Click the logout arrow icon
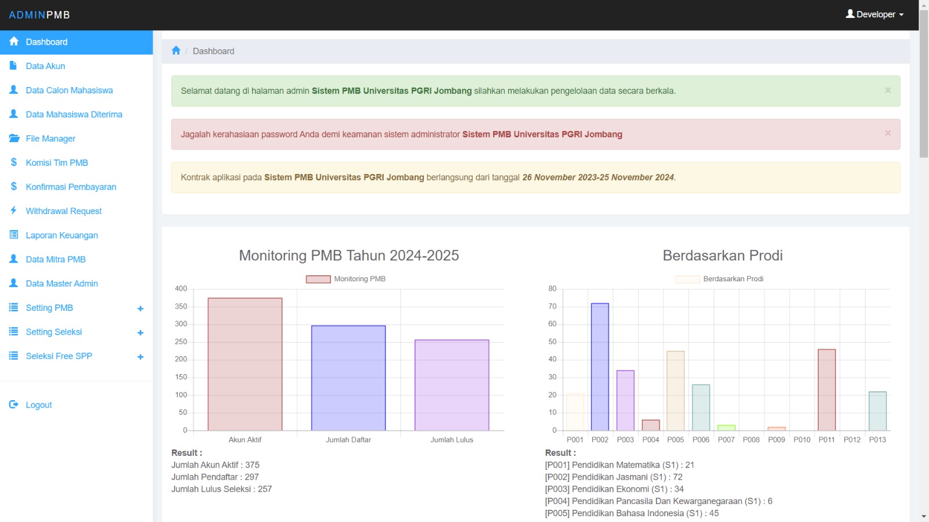 coord(14,404)
